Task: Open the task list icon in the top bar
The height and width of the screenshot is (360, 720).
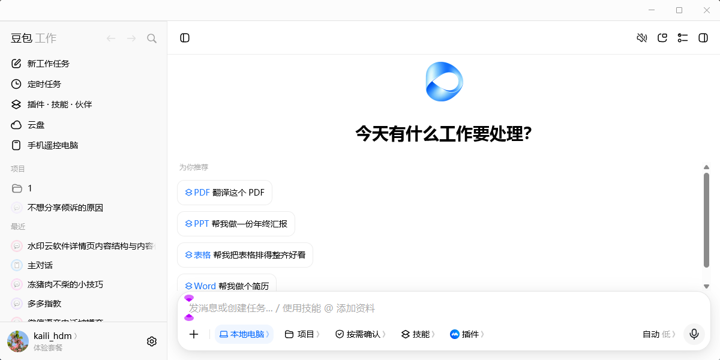Action: tap(683, 38)
